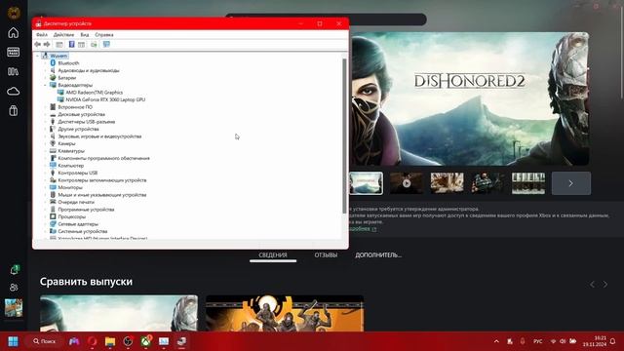This screenshot has width=624, height=351.
Task: Click right carousel arrow beside Сравнить выпуски
Action: 605,284
